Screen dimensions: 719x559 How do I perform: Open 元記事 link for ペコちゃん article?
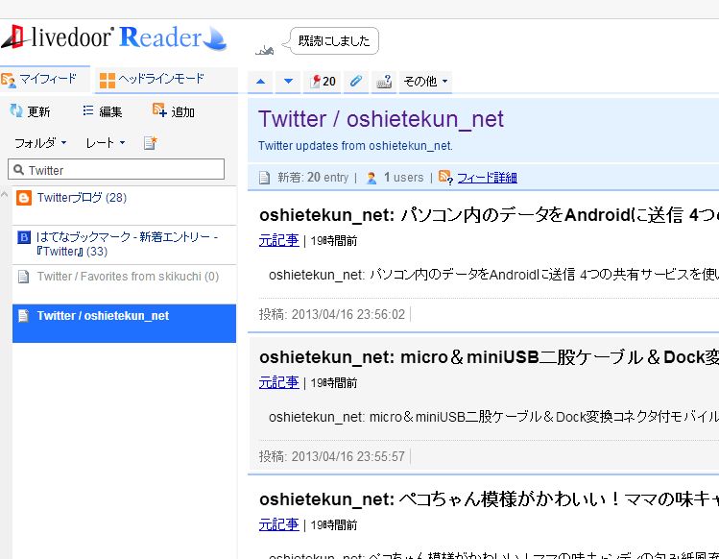(278, 524)
